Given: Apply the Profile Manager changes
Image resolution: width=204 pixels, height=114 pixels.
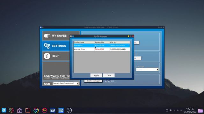Looking at the screenshot, I should click(96, 75).
